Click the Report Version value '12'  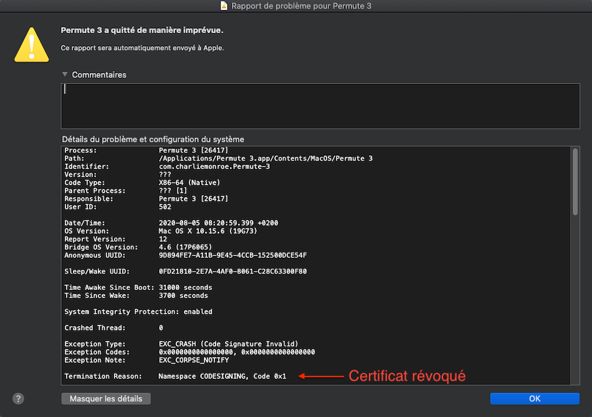tap(163, 239)
